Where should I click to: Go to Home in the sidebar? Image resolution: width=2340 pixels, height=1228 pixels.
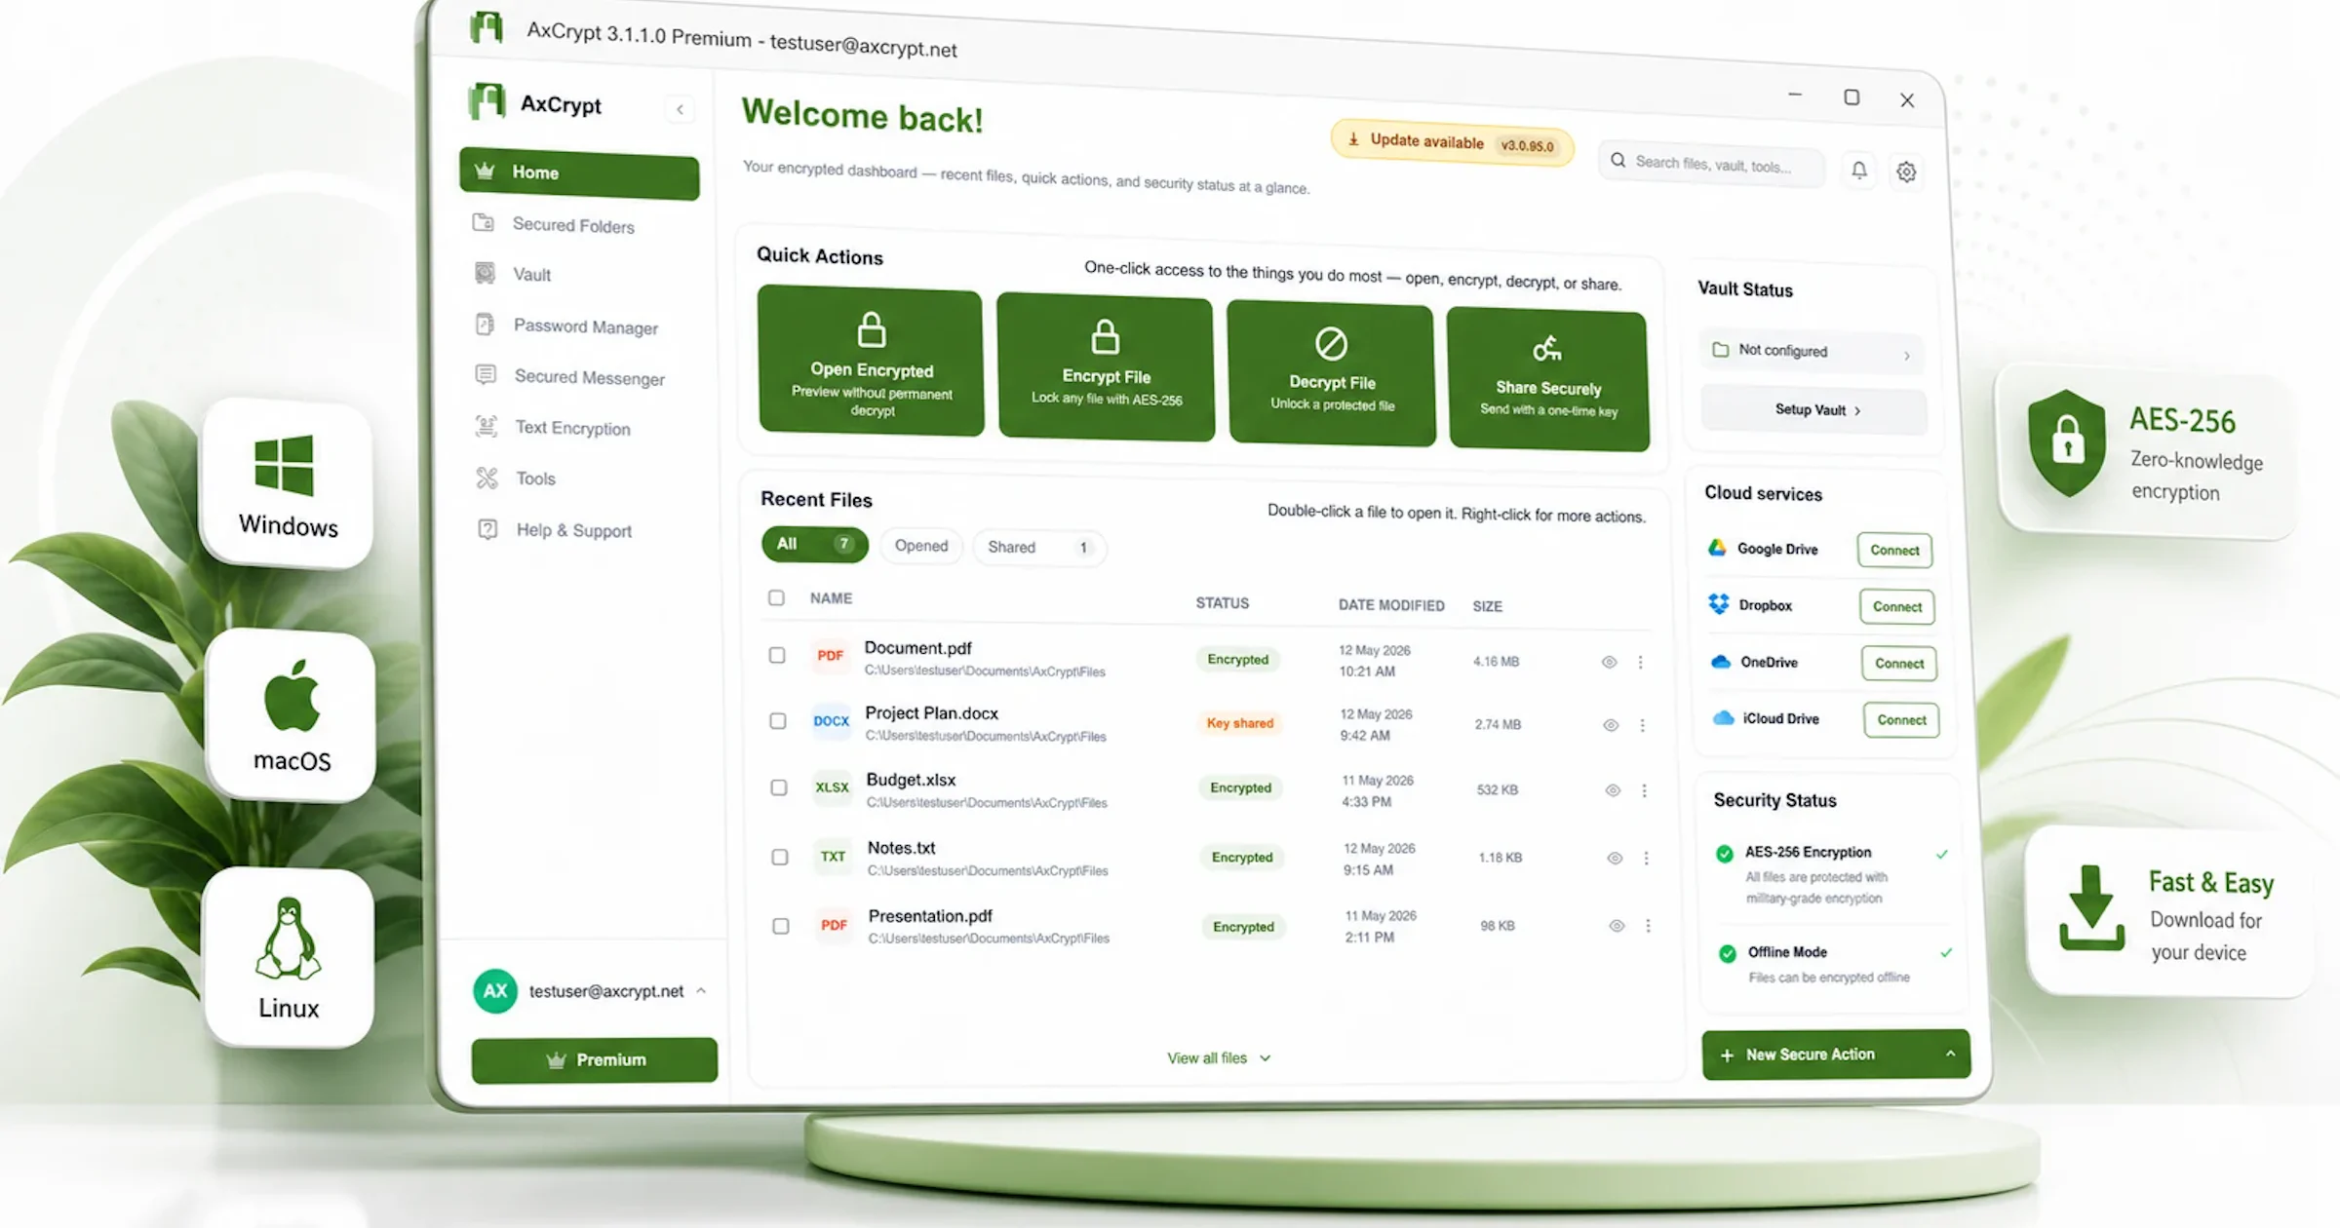click(x=579, y=173)
